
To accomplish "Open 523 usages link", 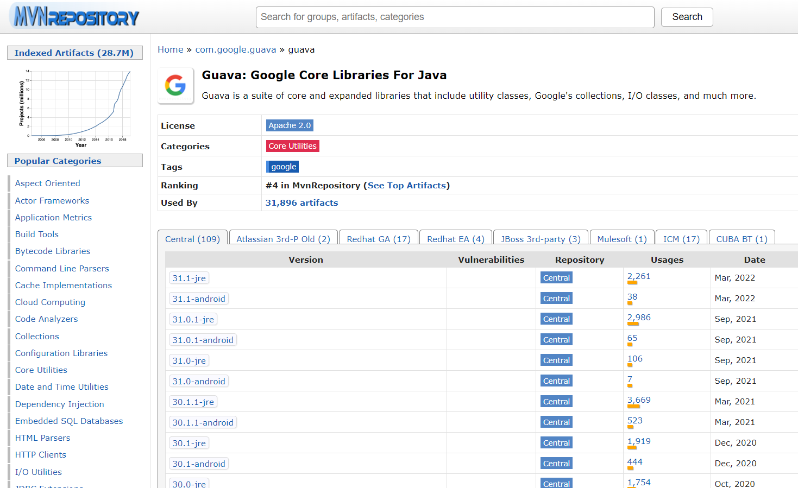I will coord(635,421).
